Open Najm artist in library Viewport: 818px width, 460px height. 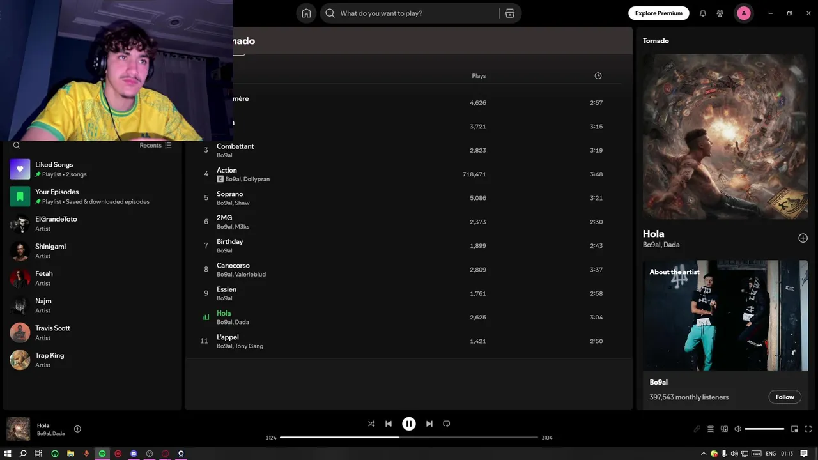point(93,305)
